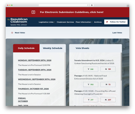Click the Y 217 vote box
Image resolution: width=135 pixels, height=114 pixels.
91,100
